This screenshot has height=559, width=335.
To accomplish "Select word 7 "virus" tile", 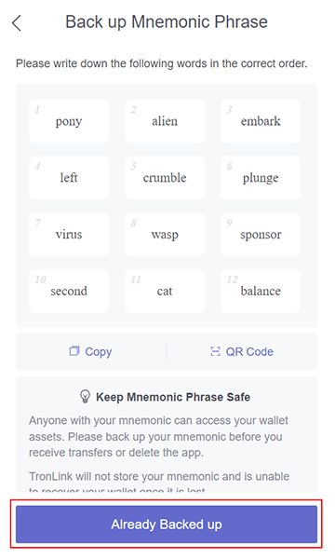I will click(69, 235).
